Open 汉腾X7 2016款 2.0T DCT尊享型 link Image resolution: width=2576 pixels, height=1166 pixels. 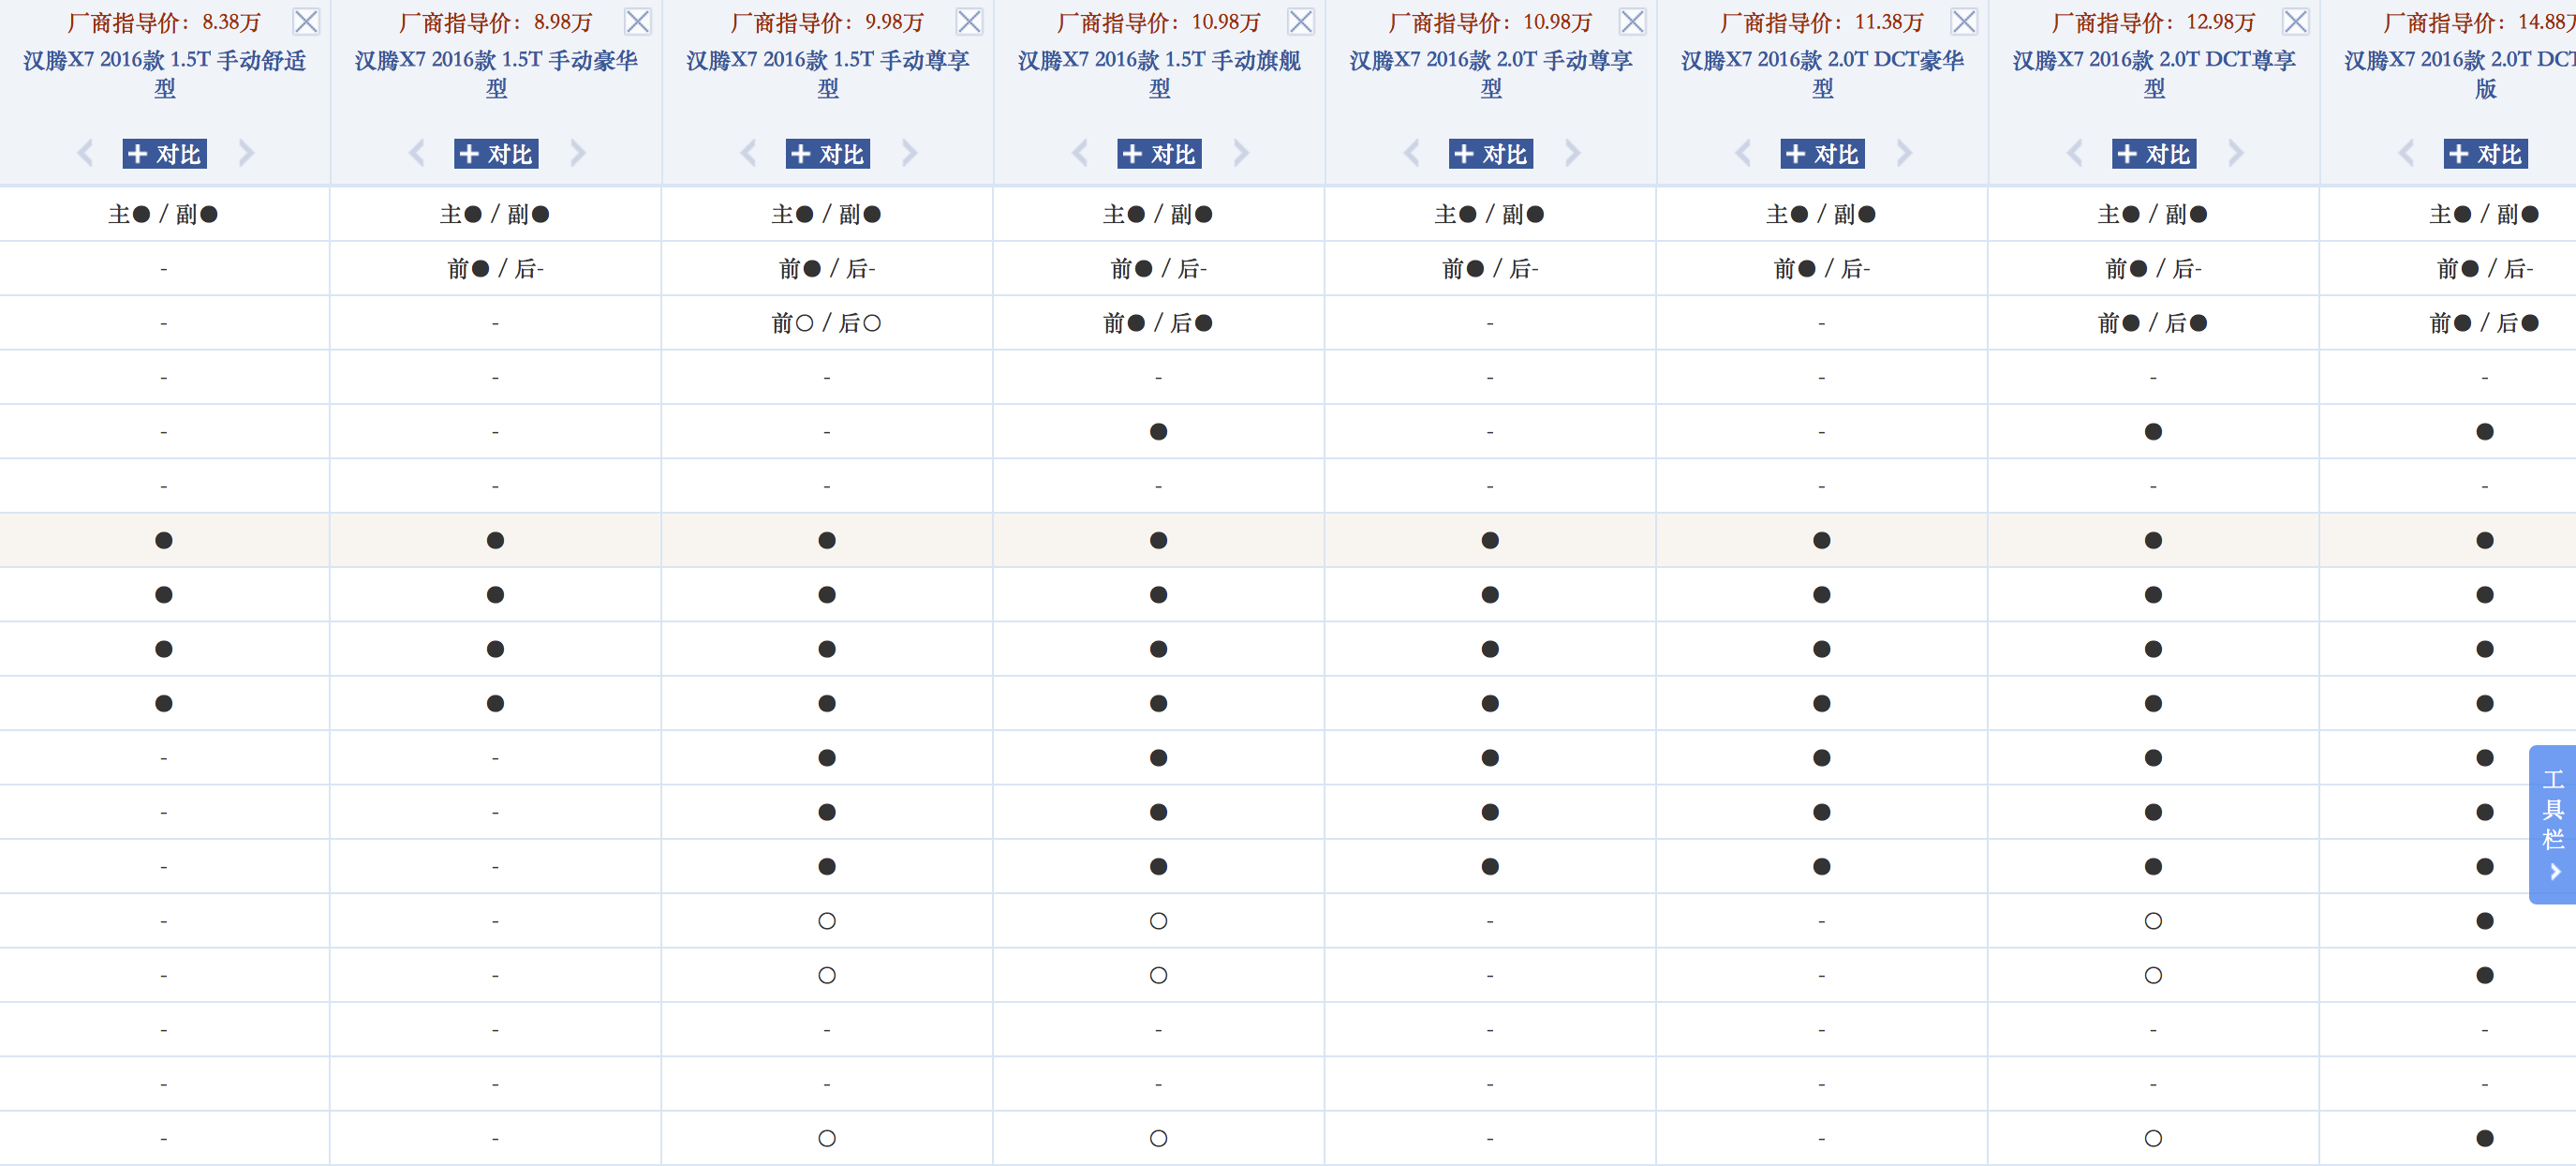click(x=2155, y=74)
